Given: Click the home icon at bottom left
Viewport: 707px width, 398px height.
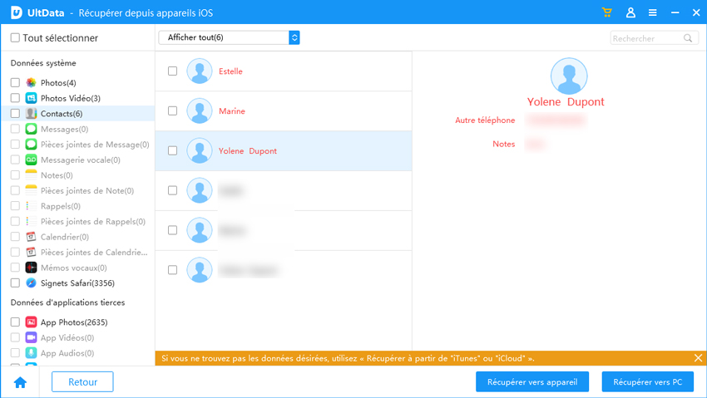Looking at the screenshot, I should 20,382.
